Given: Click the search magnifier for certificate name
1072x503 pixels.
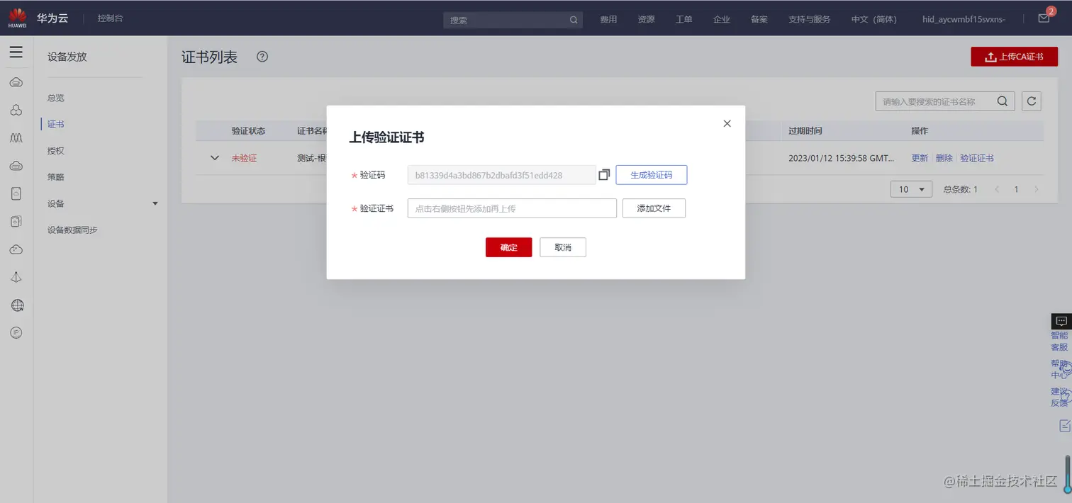Looking at the screenshot, I should (1003, 101).
